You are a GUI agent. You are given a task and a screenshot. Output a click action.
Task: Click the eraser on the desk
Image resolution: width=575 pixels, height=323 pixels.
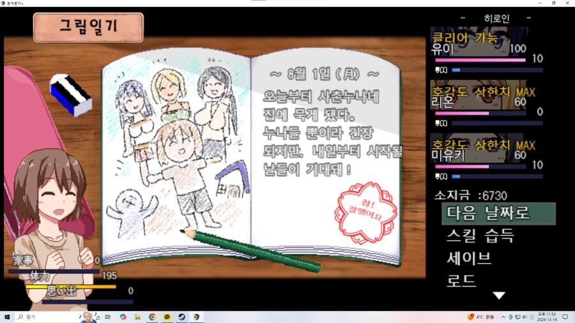point(71,95)
